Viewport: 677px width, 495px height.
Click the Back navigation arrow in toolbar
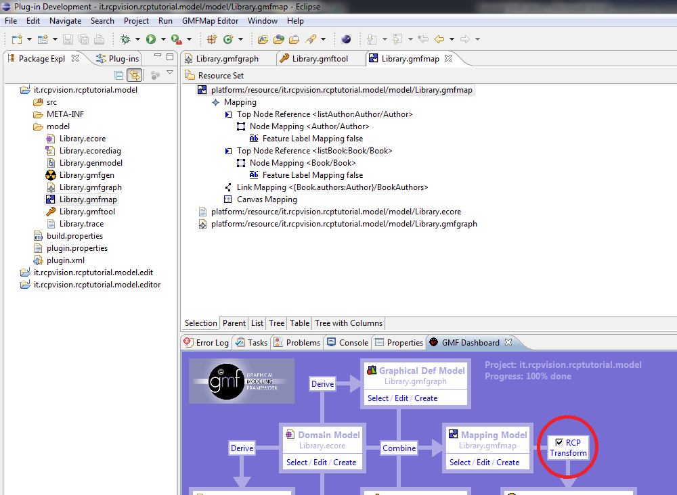click(x=439, y=39)
